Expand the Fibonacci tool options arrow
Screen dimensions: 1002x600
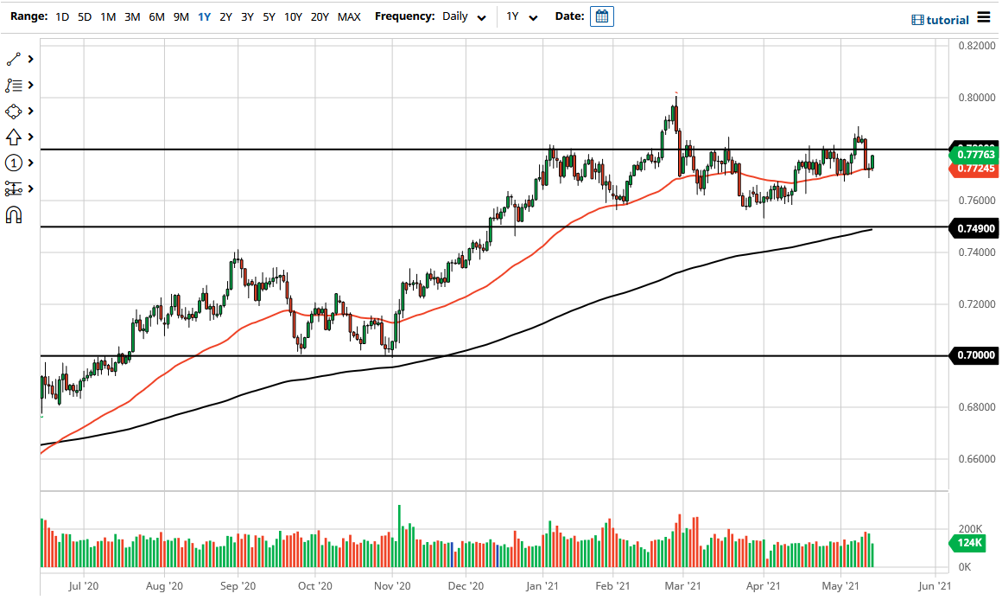tap(30, 85)
